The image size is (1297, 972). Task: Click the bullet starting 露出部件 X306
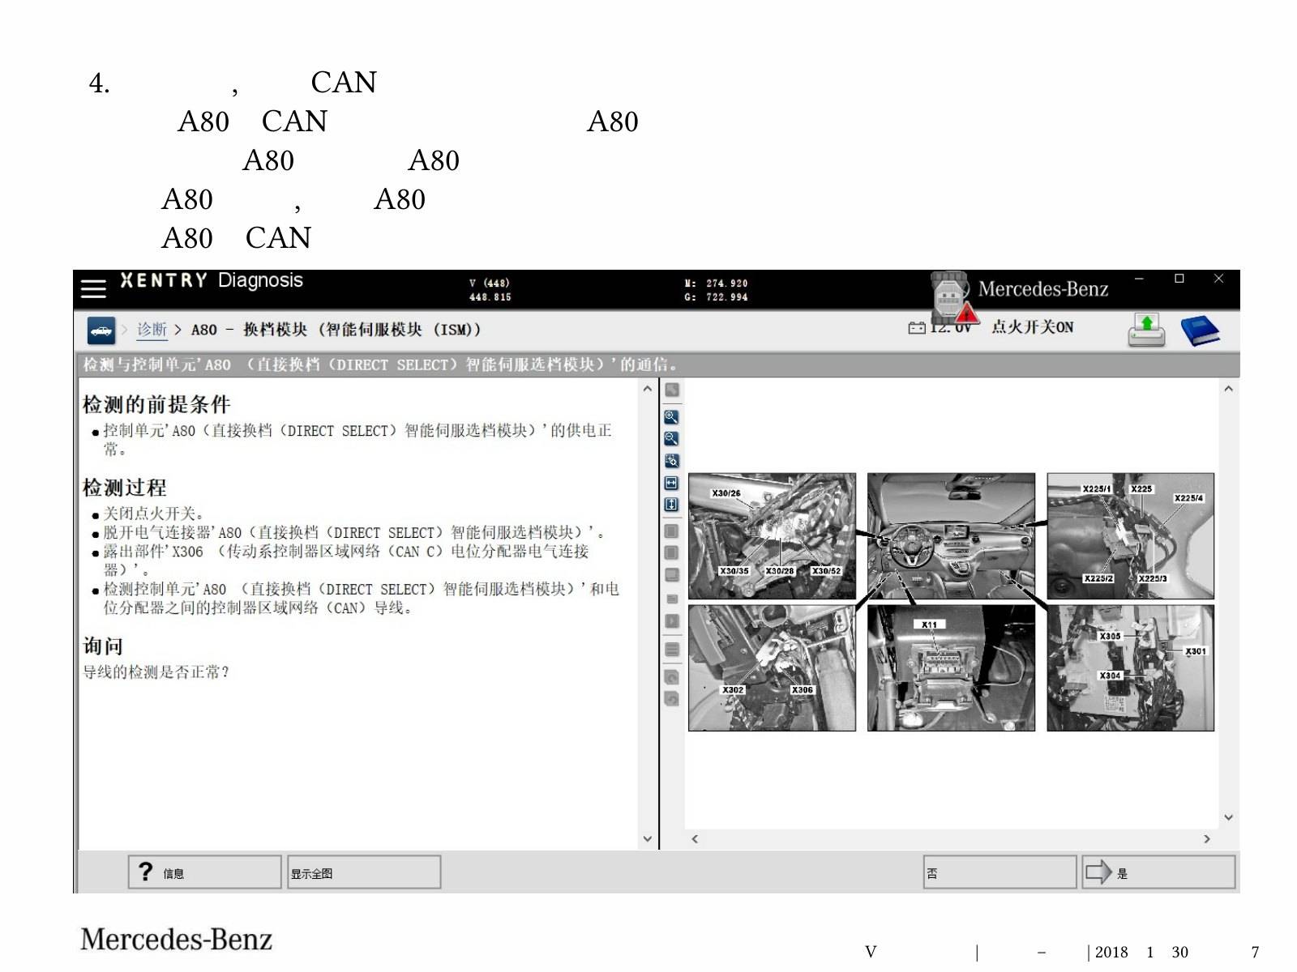pos(346,561)
